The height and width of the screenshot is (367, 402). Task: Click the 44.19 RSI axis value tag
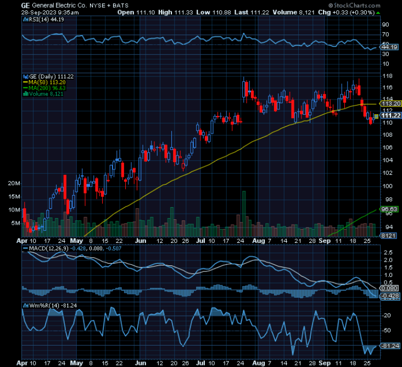click(x=389, y=47)
